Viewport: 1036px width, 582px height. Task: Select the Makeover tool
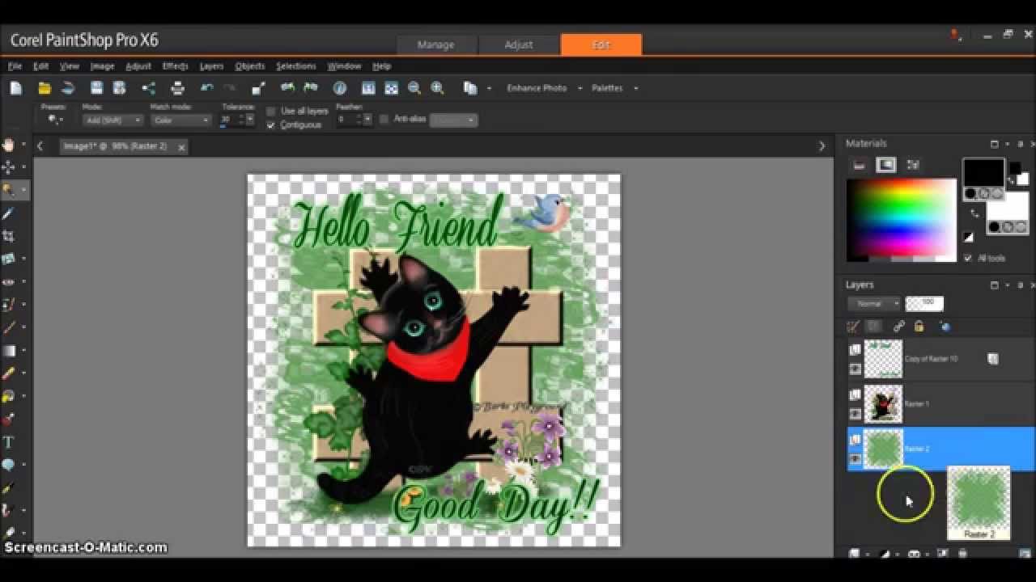point(8,305)
